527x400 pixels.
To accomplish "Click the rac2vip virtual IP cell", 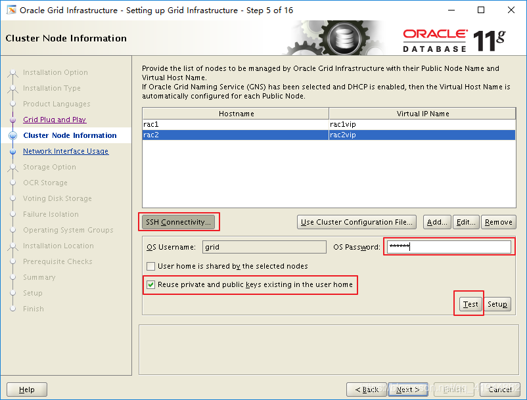I will tap(422, 135).
